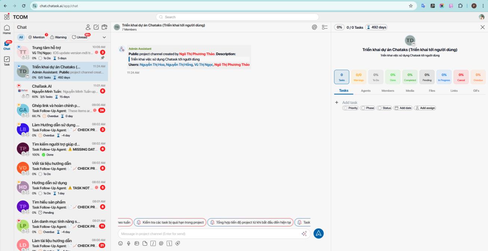
Task: Click the top Search field
Action: [237, 17]
